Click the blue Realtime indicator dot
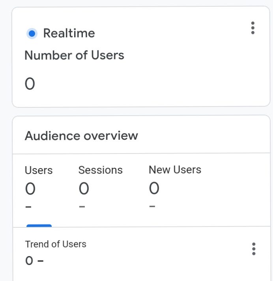This screenshot has width=273, height=281. pyautogui.click(x=32, y=34)
